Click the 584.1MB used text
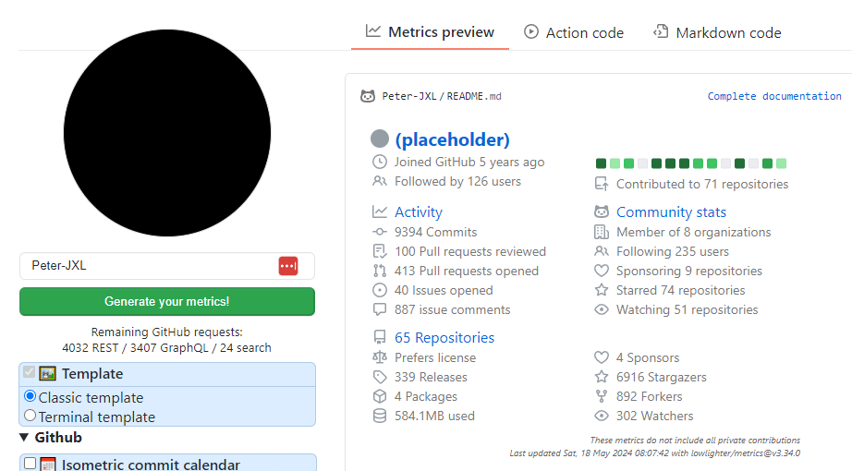The height and width of the screenshot is (471, 852). (x=434, y=417)
